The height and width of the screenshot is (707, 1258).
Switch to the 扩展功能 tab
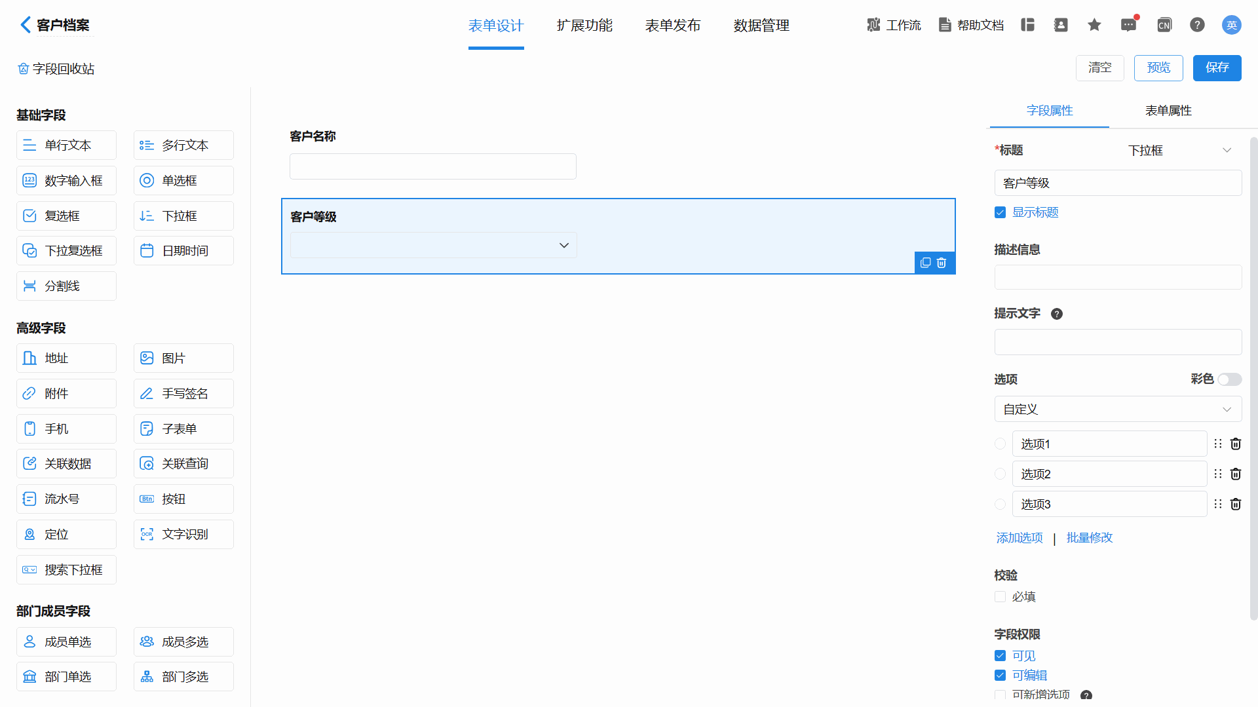pyautogui.click(x=584, y=26)
